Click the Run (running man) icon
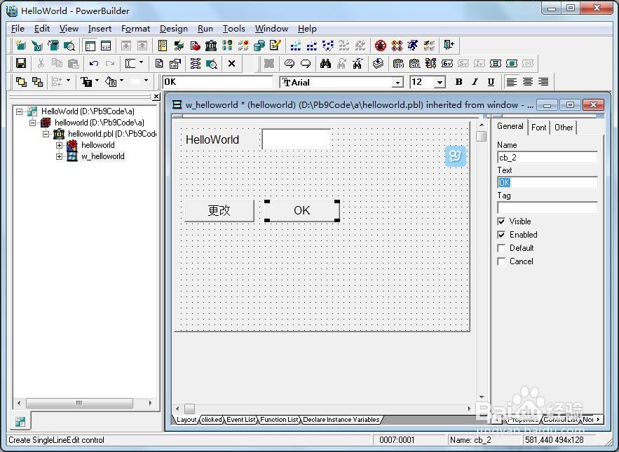 tap(413, 46)
